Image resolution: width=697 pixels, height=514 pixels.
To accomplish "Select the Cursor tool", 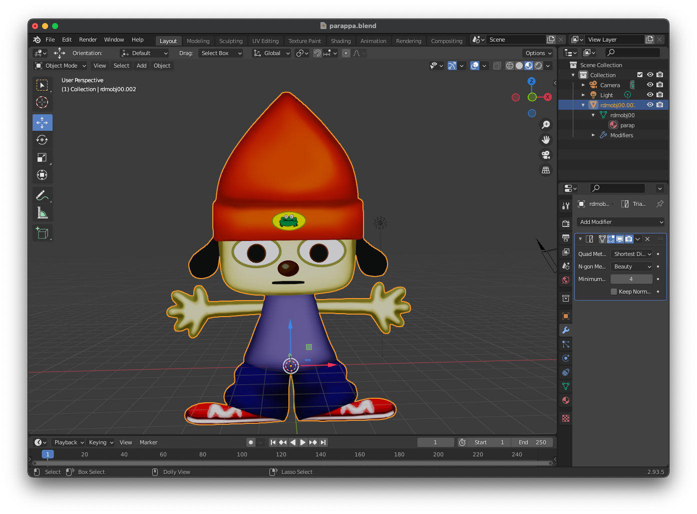I will 42,102.
